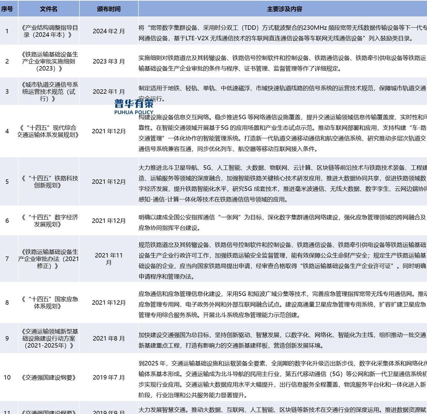Click the date 2021年12月 in row 8
Screen dimensions: 427x414
coord(109,303)
